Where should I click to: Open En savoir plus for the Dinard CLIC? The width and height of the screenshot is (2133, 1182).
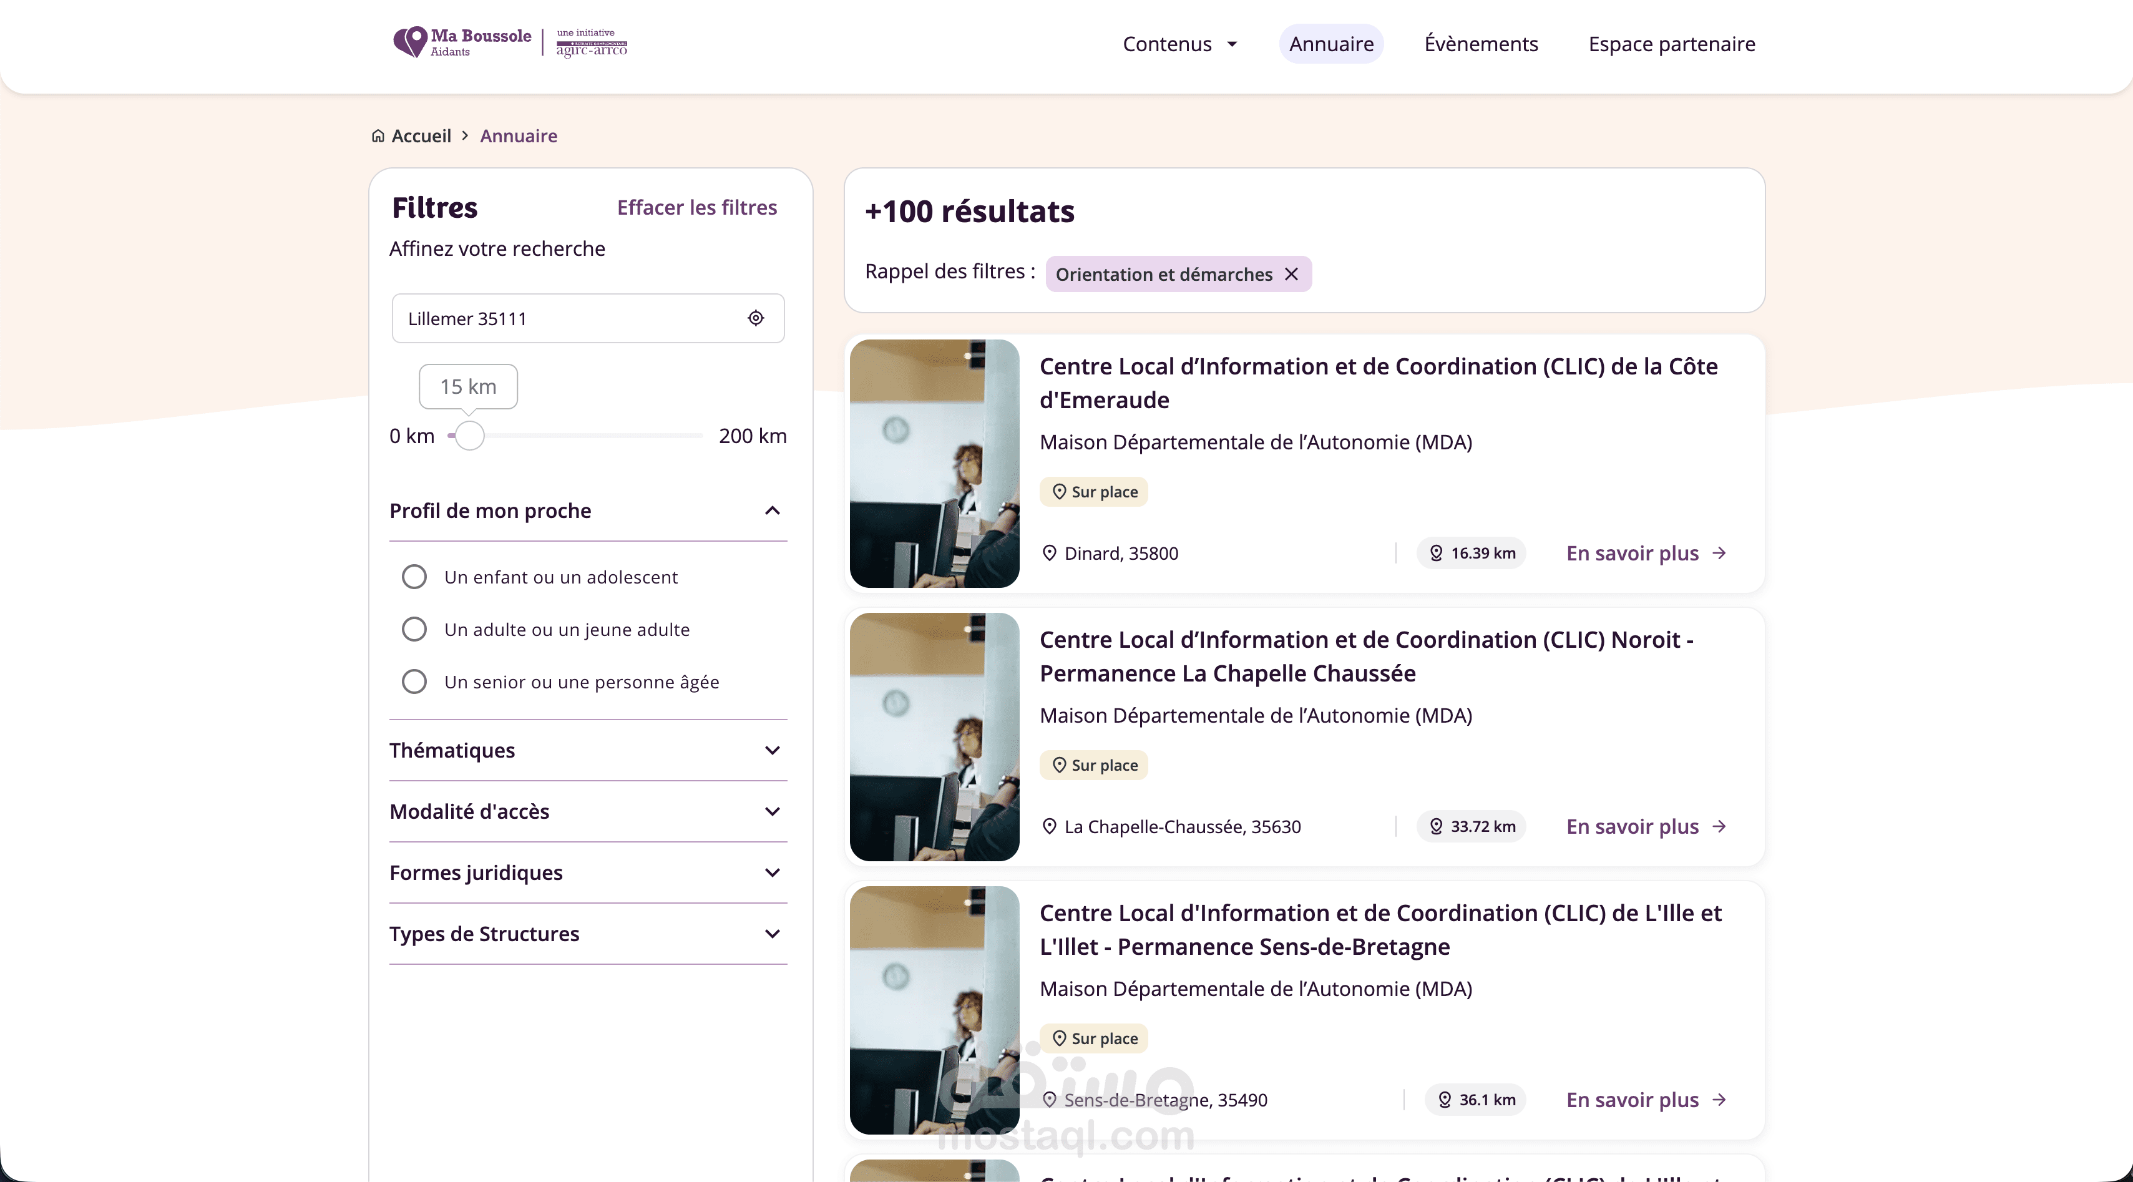[1645, 552]
